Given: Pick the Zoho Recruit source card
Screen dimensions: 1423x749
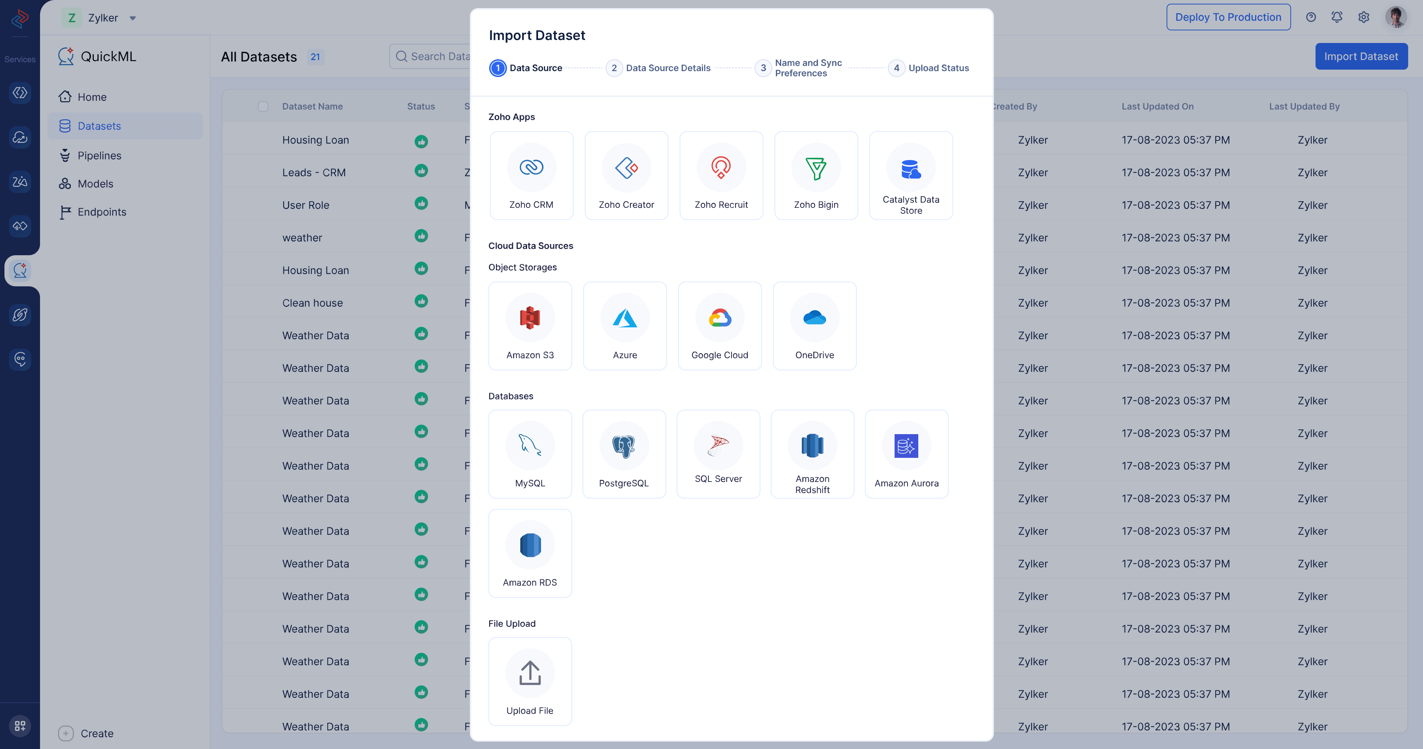Looking at the screenshot, I should coord(721,175).
